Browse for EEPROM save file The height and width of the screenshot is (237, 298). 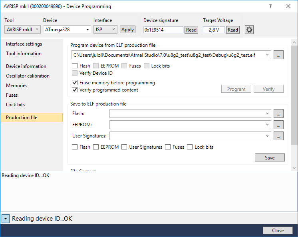pyautogui.click(x=279, y=125)
